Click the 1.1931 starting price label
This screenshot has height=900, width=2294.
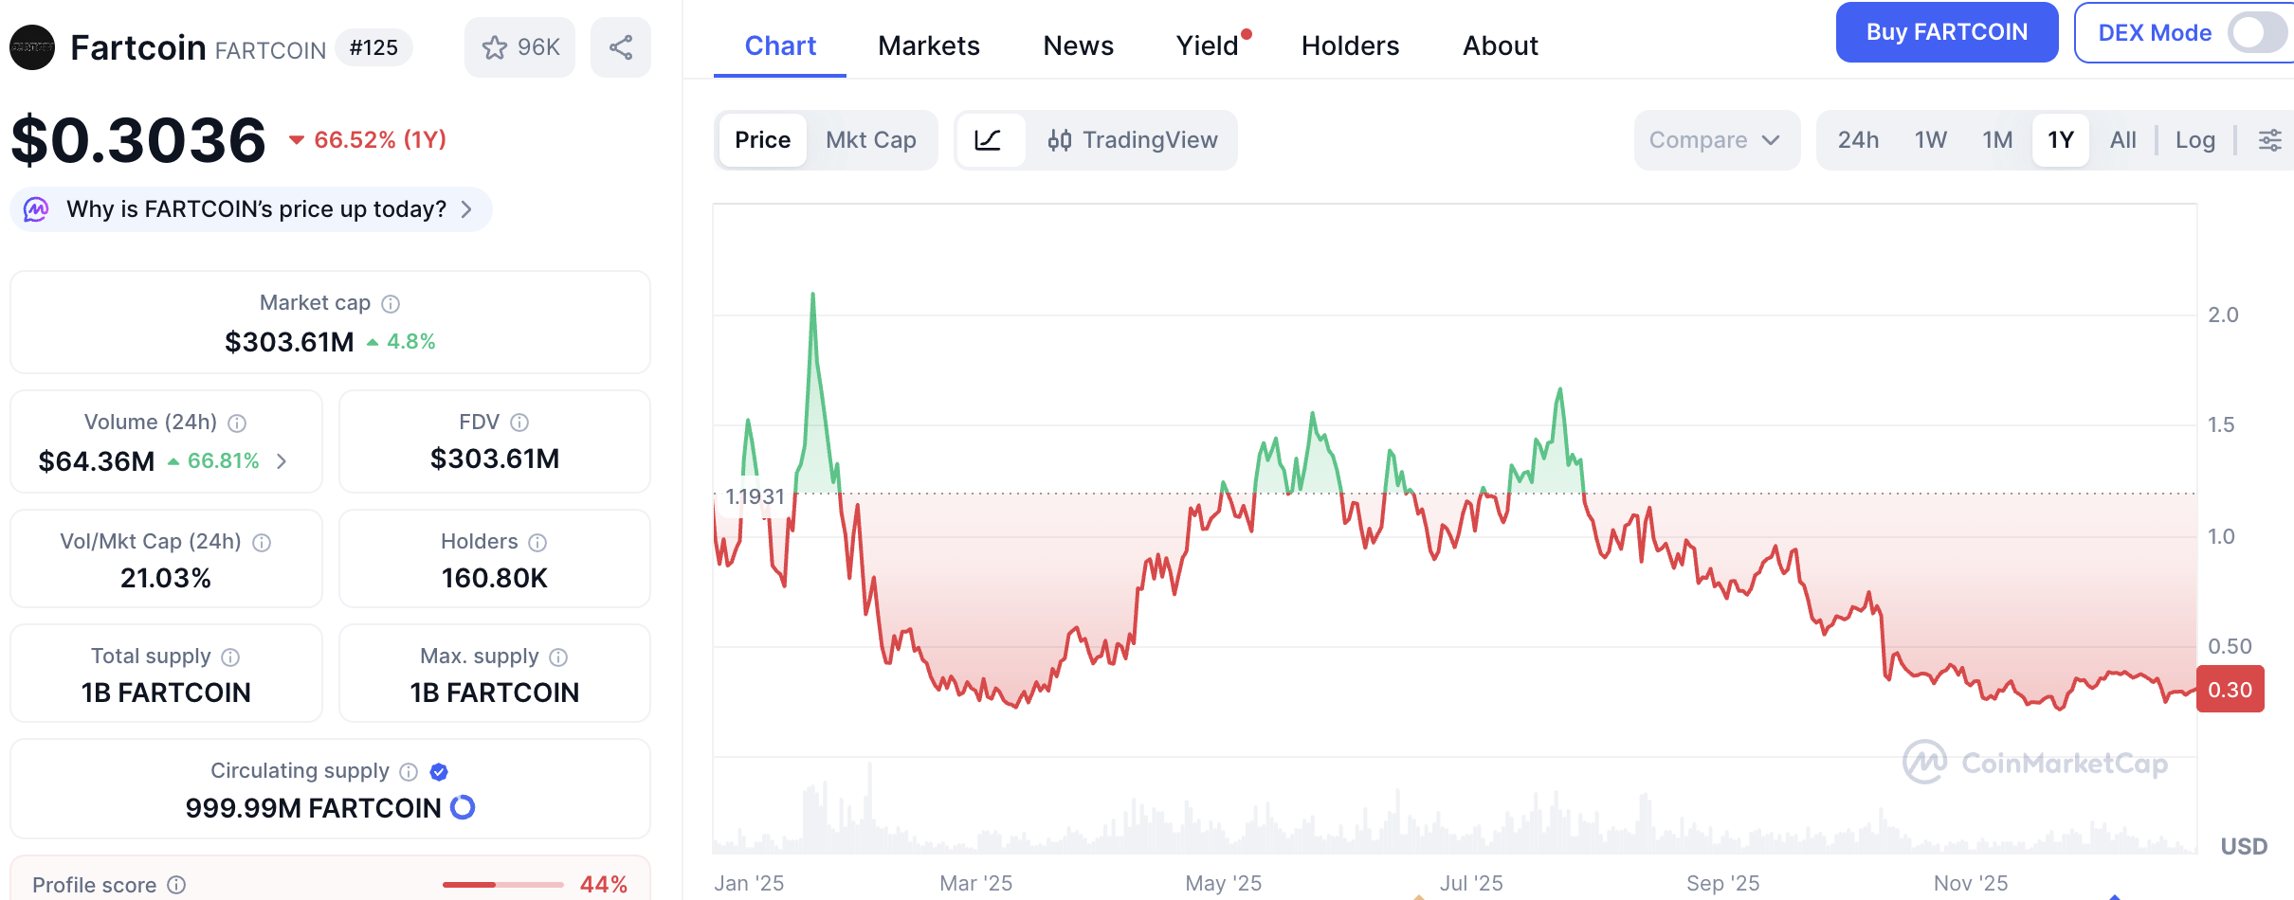click(756, 496)
